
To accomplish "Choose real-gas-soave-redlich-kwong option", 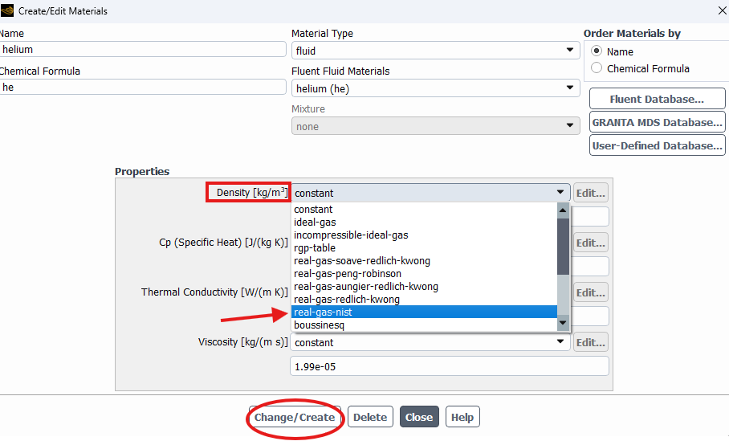I will pos(424,260).
